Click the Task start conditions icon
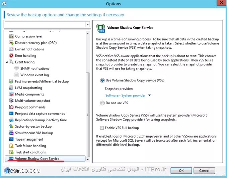 point(11,152)
